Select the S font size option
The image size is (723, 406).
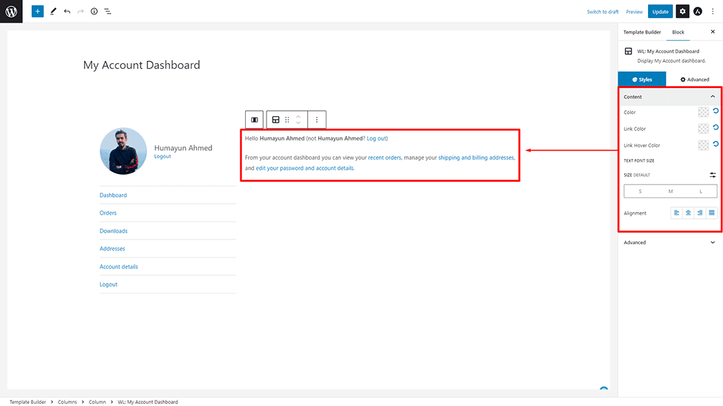point(640,191)
